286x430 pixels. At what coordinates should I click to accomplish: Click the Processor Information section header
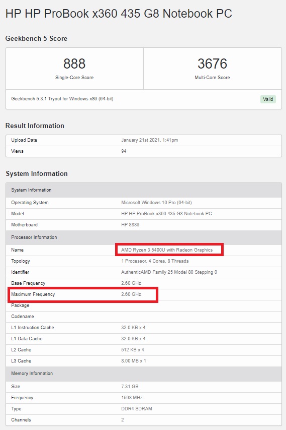[144, 237]
